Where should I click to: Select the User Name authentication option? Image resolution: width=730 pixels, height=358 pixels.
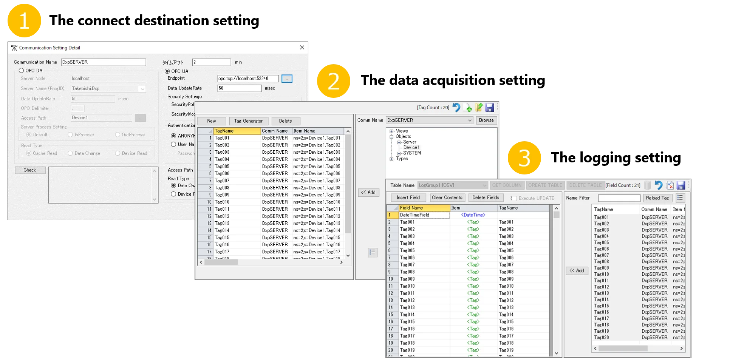174,144
